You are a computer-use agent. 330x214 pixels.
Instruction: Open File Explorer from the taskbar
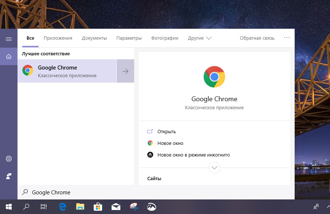coord(80,207)
